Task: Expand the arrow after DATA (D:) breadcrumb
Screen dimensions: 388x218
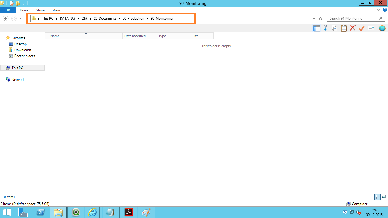Action: (x=78, y=18)
